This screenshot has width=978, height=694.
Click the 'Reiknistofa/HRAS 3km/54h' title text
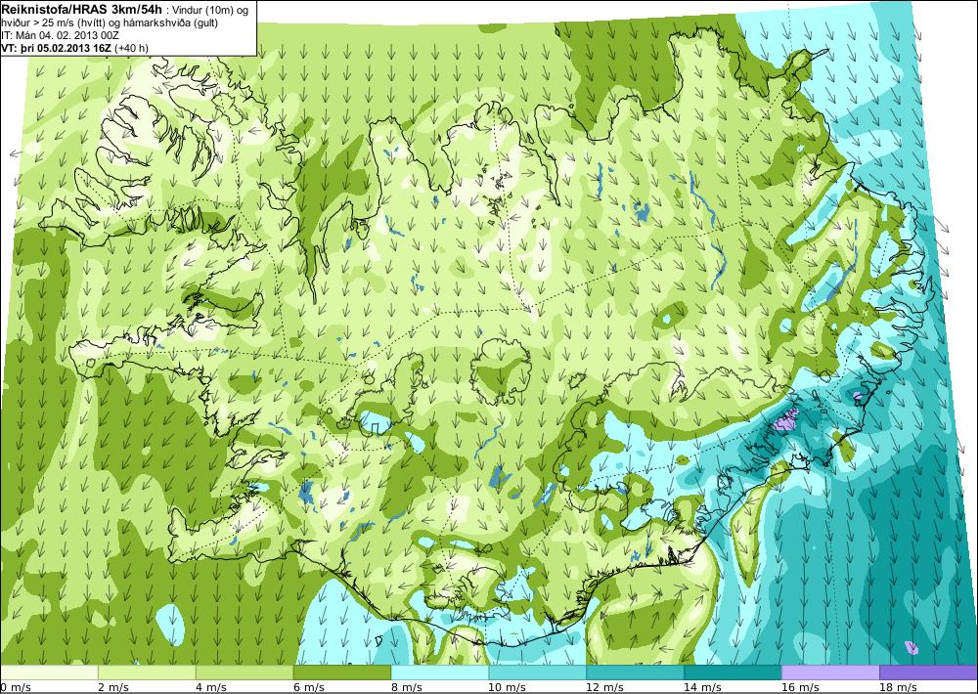point(82,8)
